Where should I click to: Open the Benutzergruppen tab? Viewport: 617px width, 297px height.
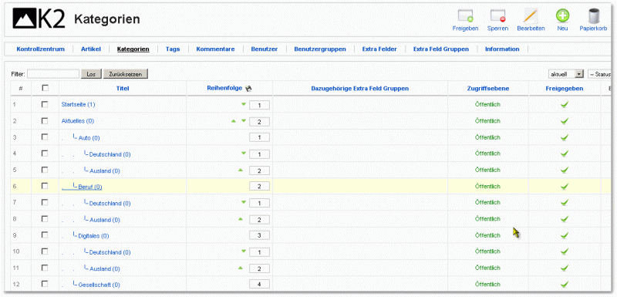click(x=320, y=49)
